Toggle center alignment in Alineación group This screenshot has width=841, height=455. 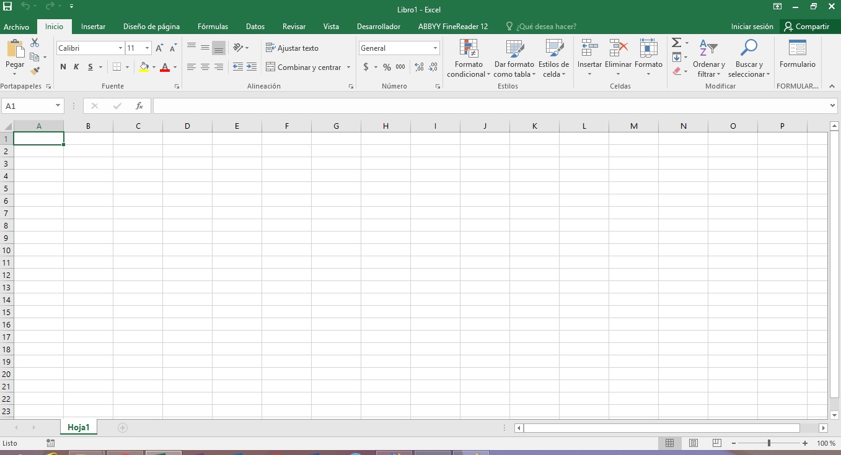tap(205, 67)
